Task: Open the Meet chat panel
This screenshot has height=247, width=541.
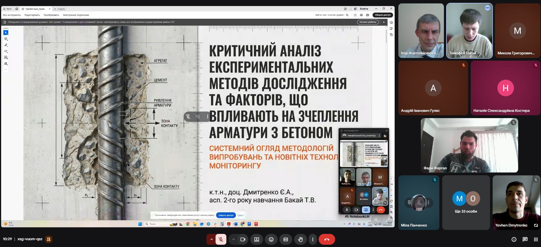Action: tap(525, 239)
